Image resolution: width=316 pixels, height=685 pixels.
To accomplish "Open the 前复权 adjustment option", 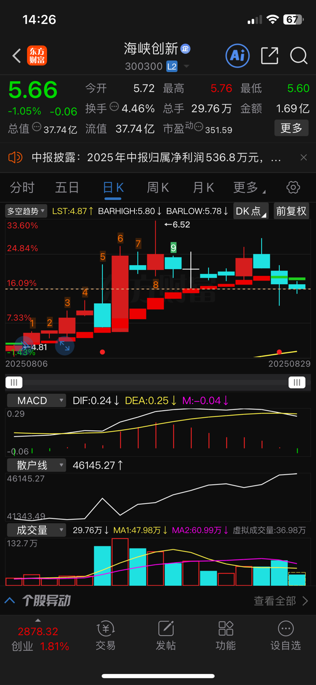I will click(291, 211).
